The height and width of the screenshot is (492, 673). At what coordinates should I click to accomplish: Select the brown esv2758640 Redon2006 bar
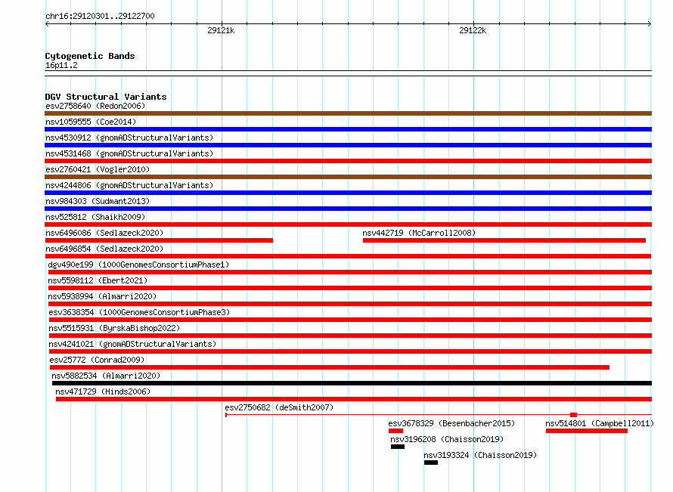click(348, 113)
